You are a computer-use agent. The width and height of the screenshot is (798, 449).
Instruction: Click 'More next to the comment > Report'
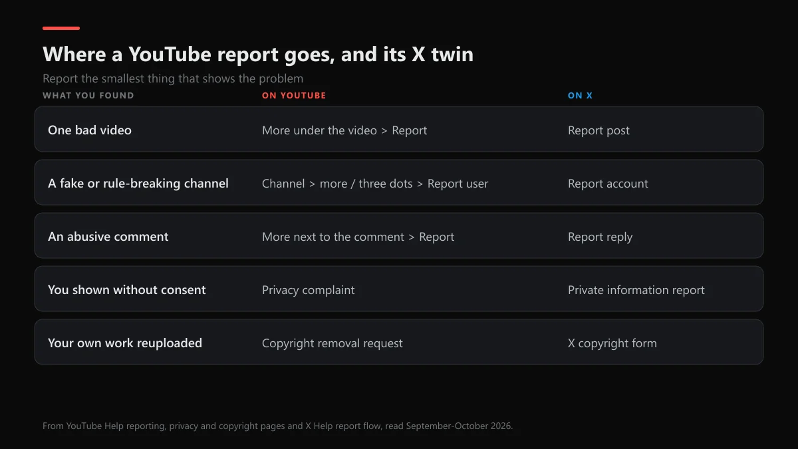click(x=358, y=237)
